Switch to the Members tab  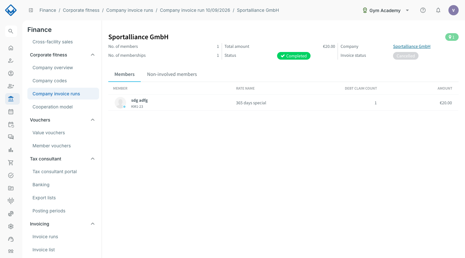pos(125,74)
